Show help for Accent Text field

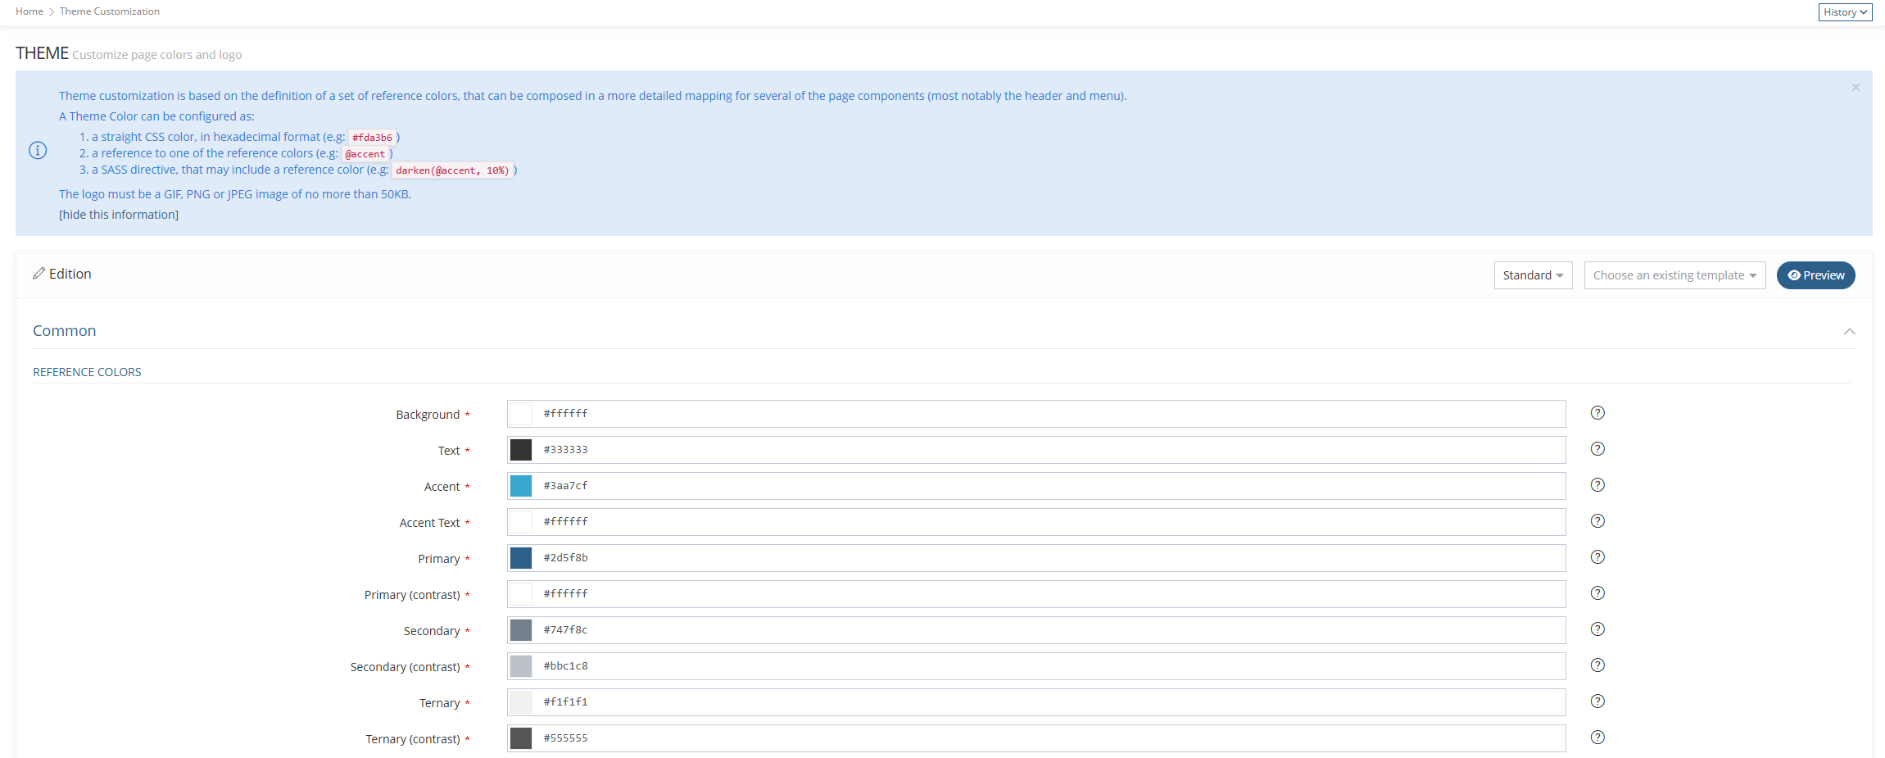coord(1597,521)
